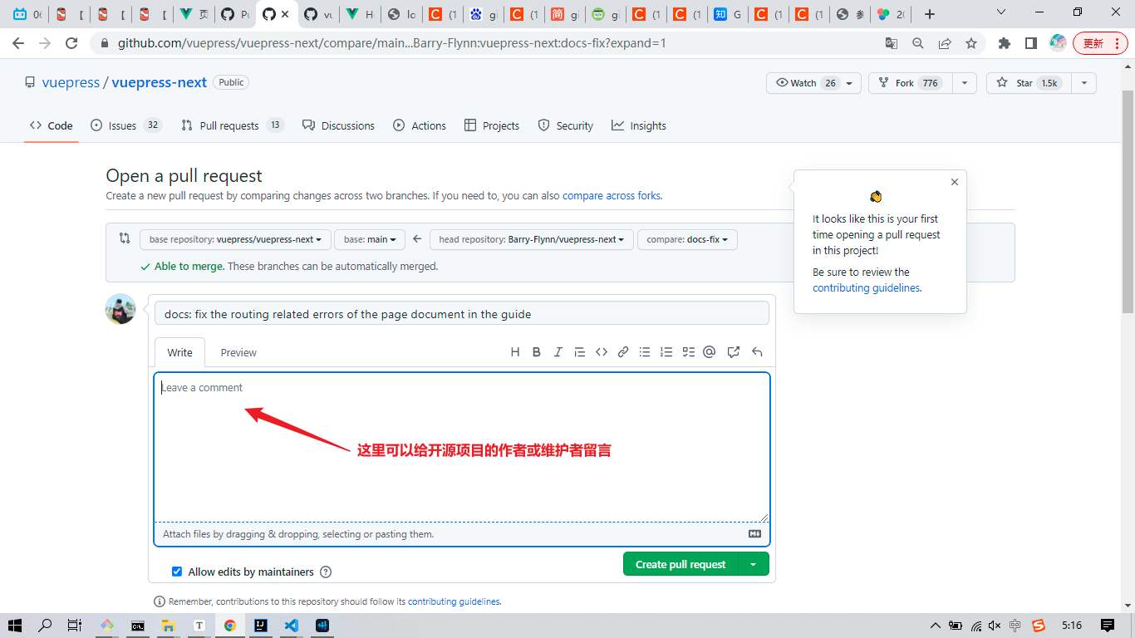The width and height of the screenshot is (1135, 638).
Task: Open the Watch notifications dropdown
Action: pyautogui.click(x=814, y=83)
